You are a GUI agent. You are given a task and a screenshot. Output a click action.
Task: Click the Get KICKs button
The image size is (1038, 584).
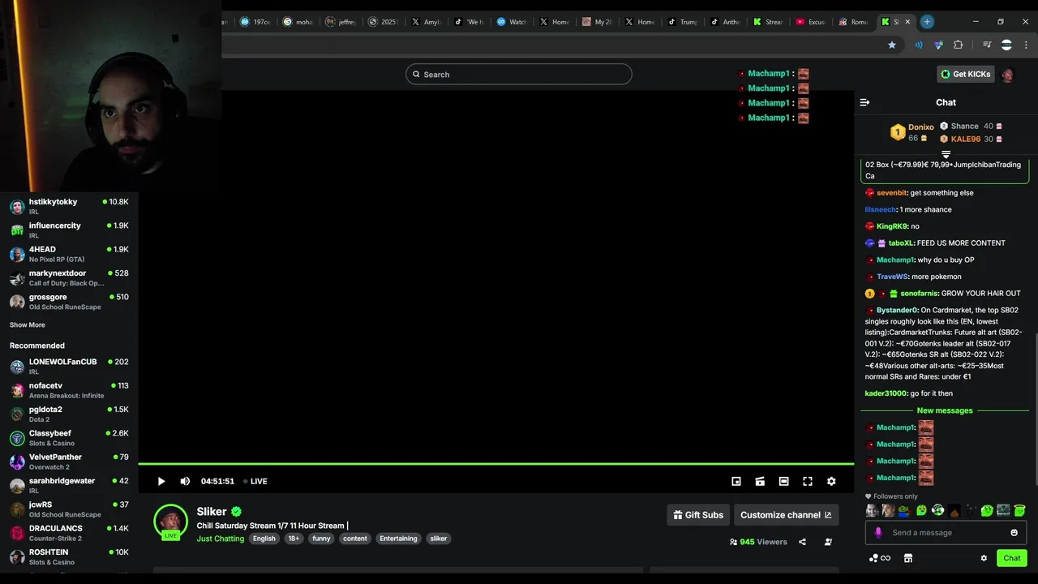click(965, 74)
